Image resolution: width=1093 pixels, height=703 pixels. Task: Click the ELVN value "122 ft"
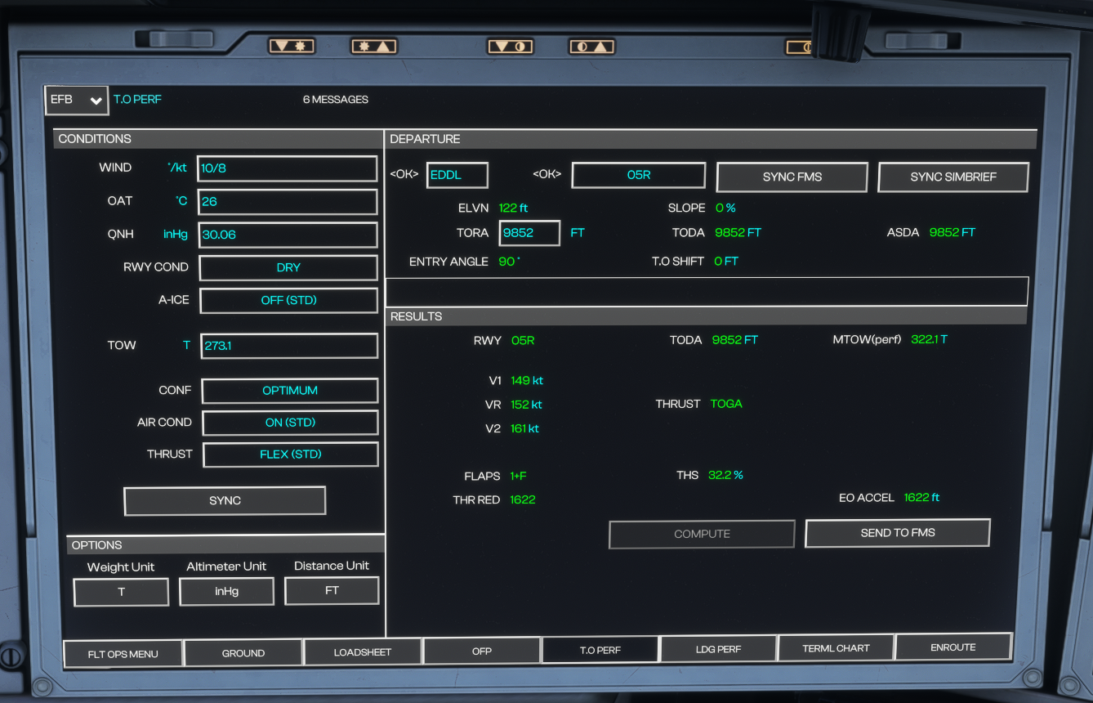513,208
